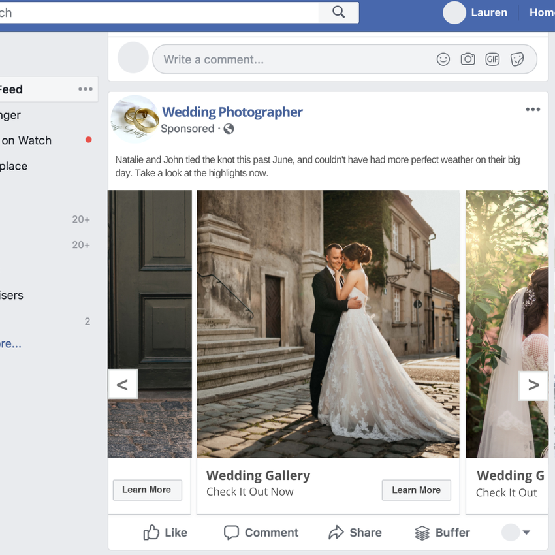Click the Write a comment field
This screenshot has height=555, width=555.
(x=344, y=59)
